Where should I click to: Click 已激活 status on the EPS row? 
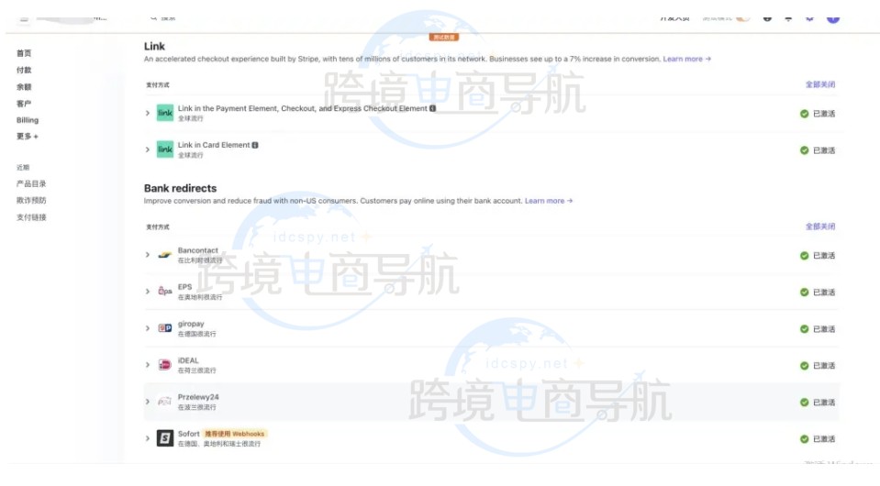pos(818,292)
